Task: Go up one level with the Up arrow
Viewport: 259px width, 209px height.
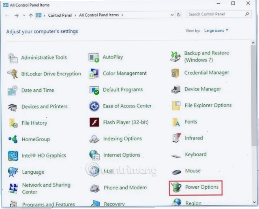Action: tap(31, 15)
